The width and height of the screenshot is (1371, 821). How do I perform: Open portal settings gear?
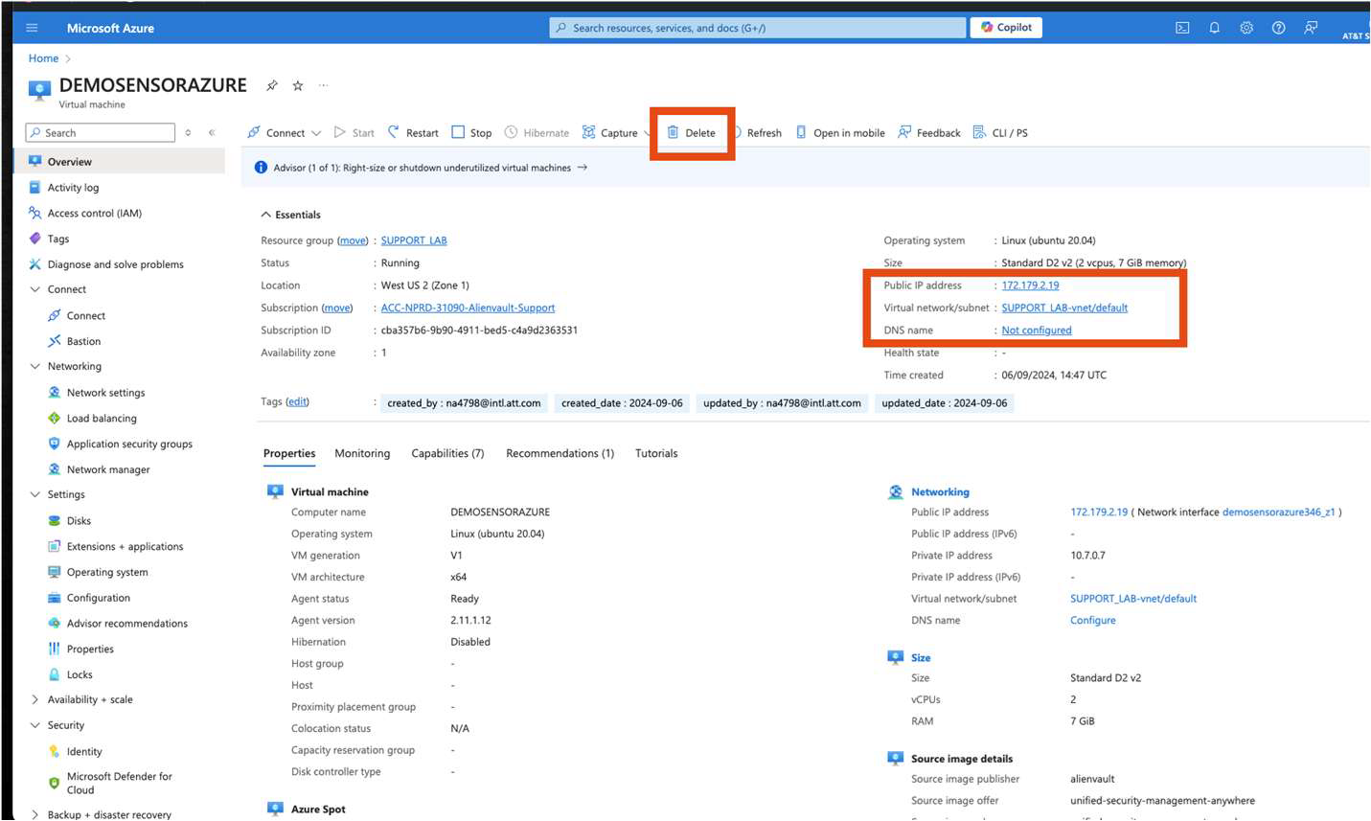point(1245,28)
